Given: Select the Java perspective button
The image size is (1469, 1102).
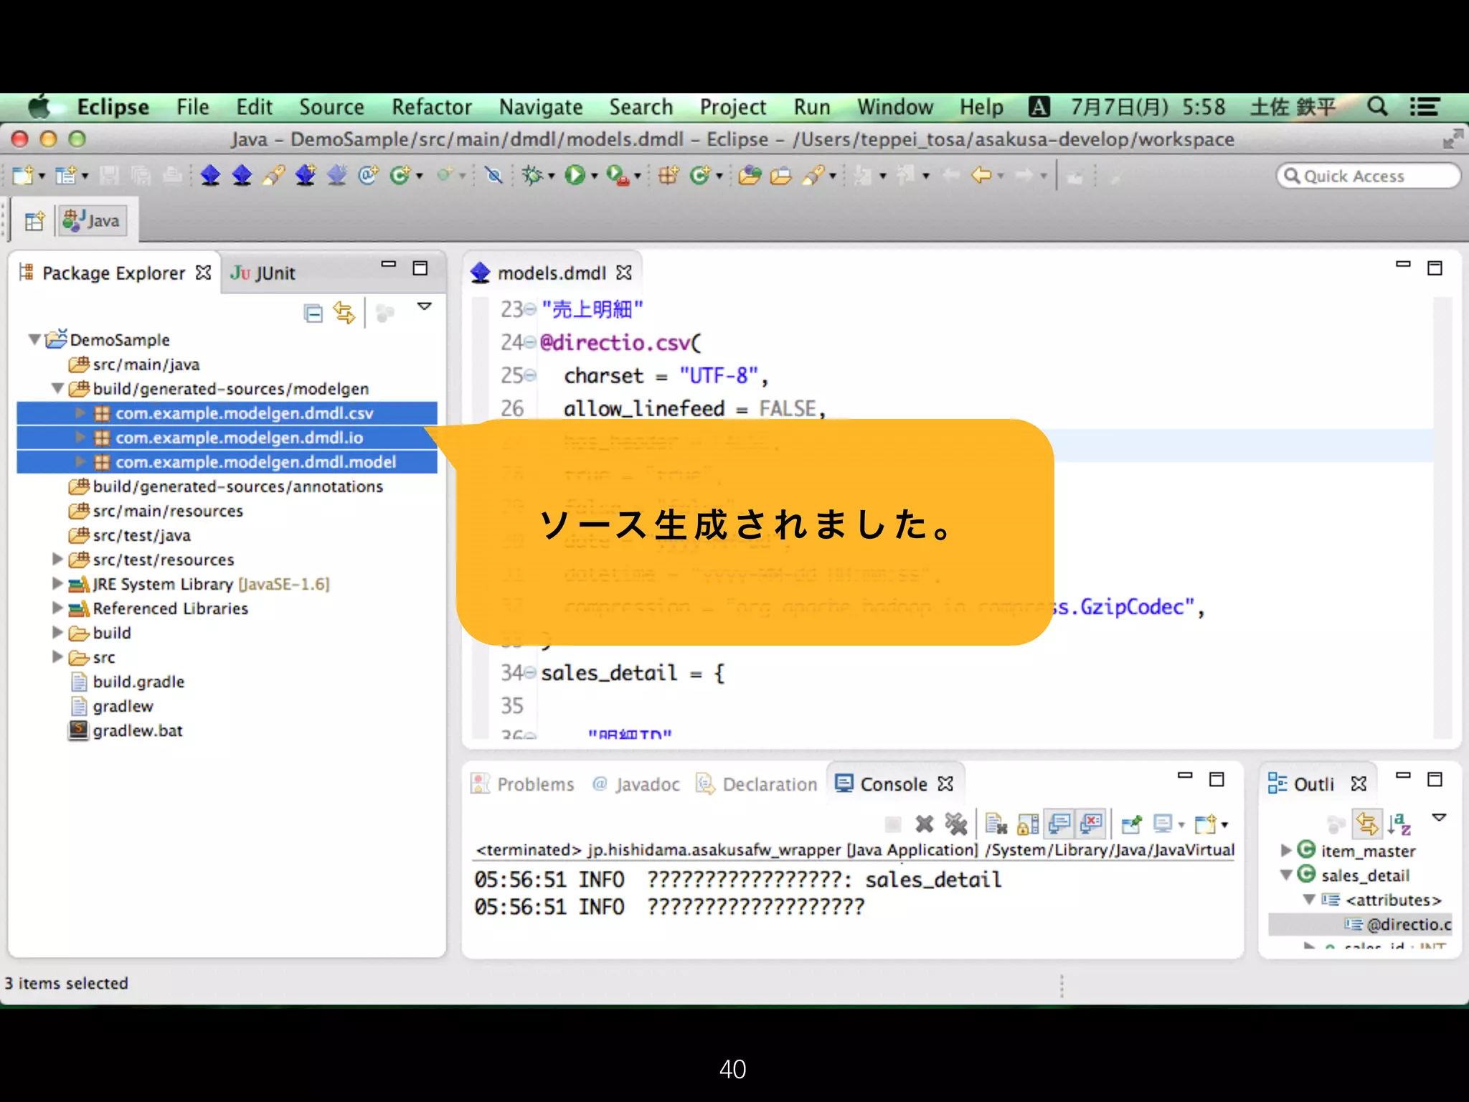Looking at the screenshot, I should 92,221.
